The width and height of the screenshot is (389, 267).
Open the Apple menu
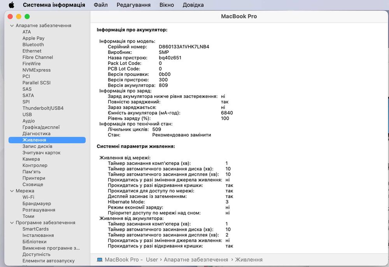(11, 5)
